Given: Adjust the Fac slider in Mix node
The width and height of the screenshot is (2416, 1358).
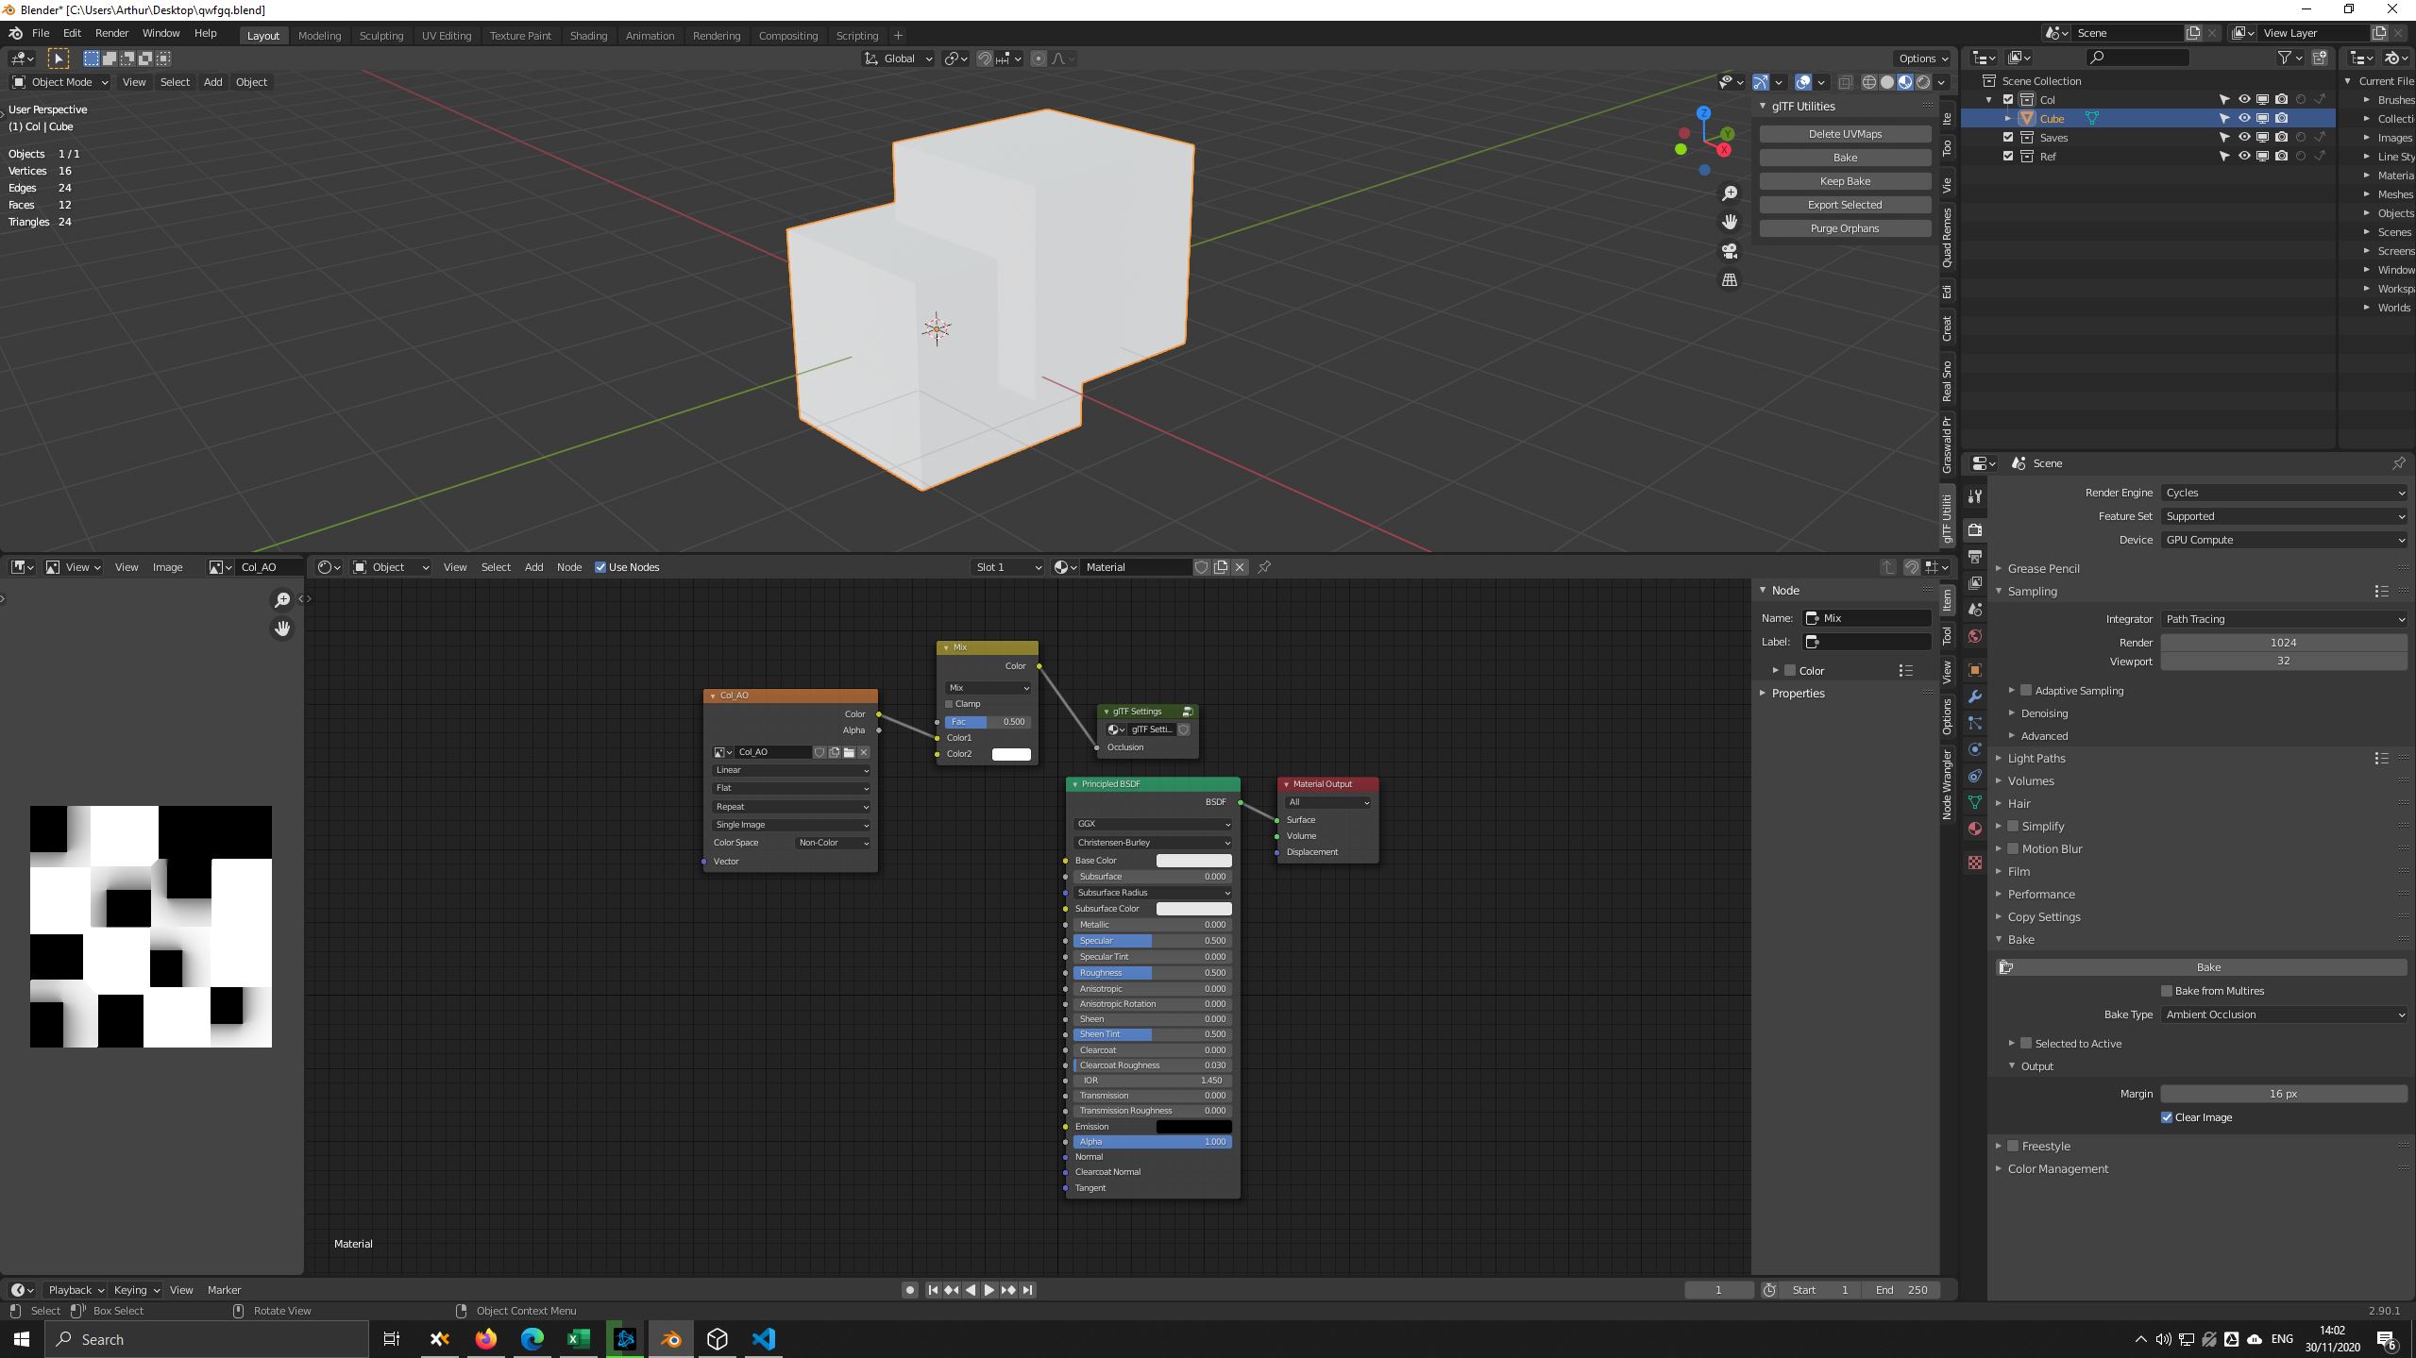Looking at the screenshot, I should pyautogui.click(x=988, y=722).
